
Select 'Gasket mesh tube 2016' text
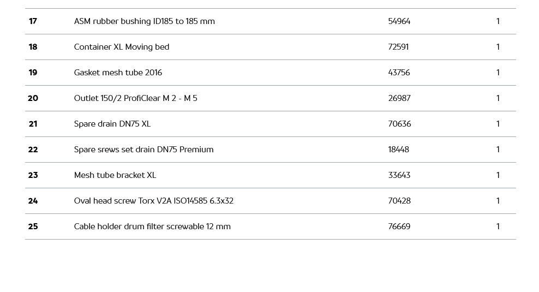point(118,73)
